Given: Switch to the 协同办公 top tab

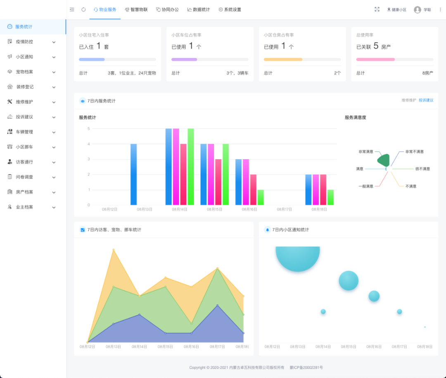Looking at the screenshot, I should point(168,10).
